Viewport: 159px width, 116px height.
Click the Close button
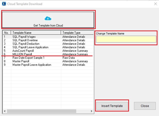145,106
